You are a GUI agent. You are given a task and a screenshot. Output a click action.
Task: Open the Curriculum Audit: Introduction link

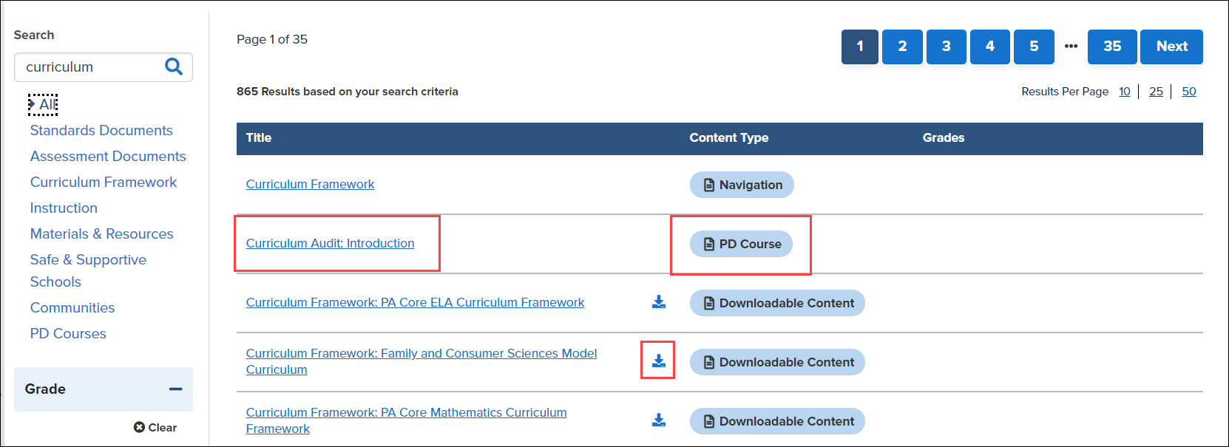(330, 243)
